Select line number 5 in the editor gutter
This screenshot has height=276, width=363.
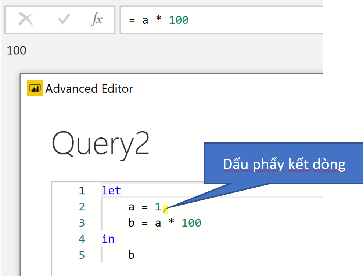(x=82, y=255)
